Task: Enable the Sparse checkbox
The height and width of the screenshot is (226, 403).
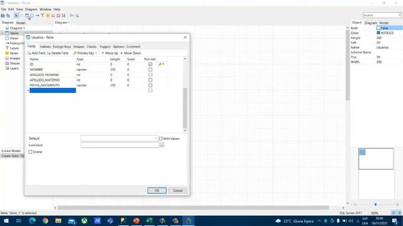Action: point(30,152)
